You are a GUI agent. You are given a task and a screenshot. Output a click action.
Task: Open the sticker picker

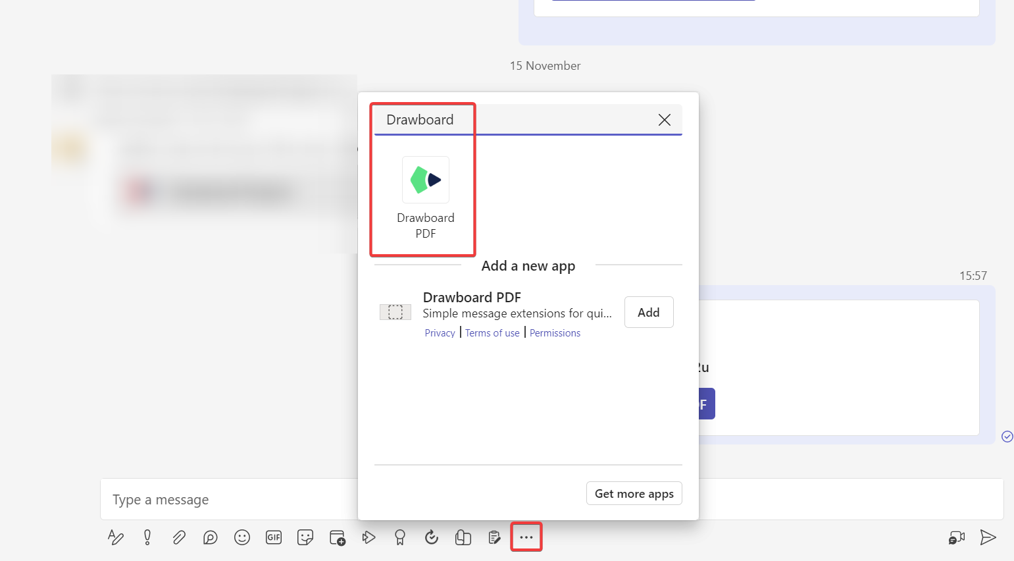click(x=305, y=537)
